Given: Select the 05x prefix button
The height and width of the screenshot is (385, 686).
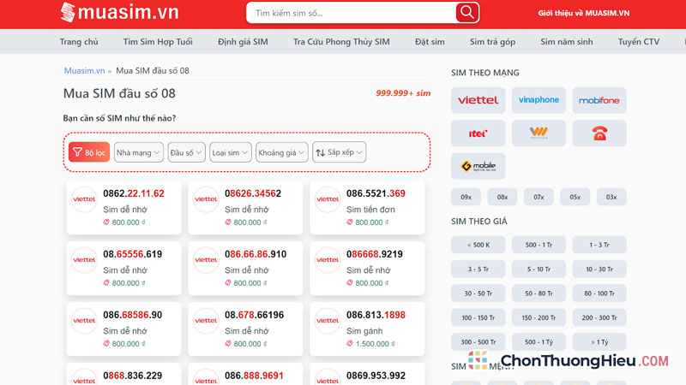Looking at the screenshot, I should tap(575, 198).
